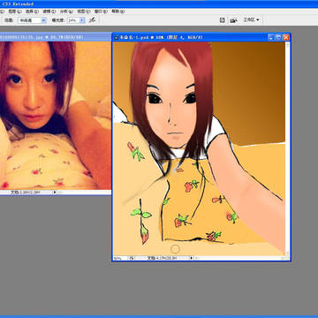Image resolution: width=318 pixels, height=318 pixels.
Task: Maximize the psd document window
Action: pos(278,37)
